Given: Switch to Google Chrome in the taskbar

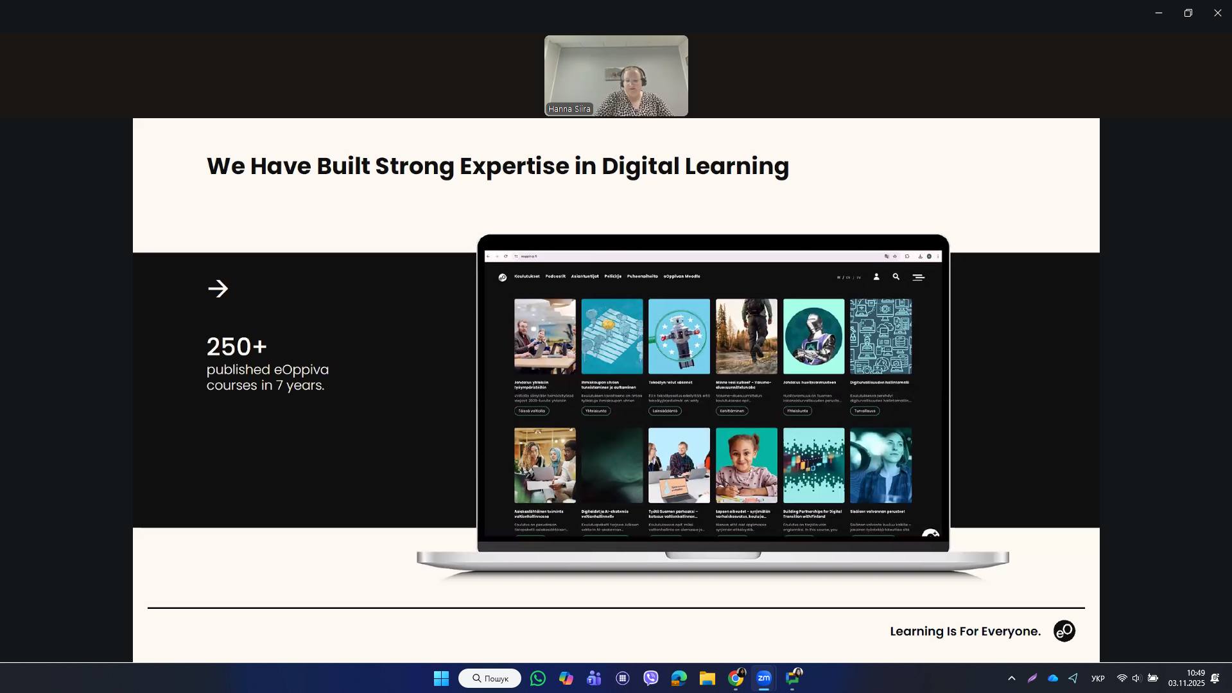Looking at the screenshot, I should (736, 678).
